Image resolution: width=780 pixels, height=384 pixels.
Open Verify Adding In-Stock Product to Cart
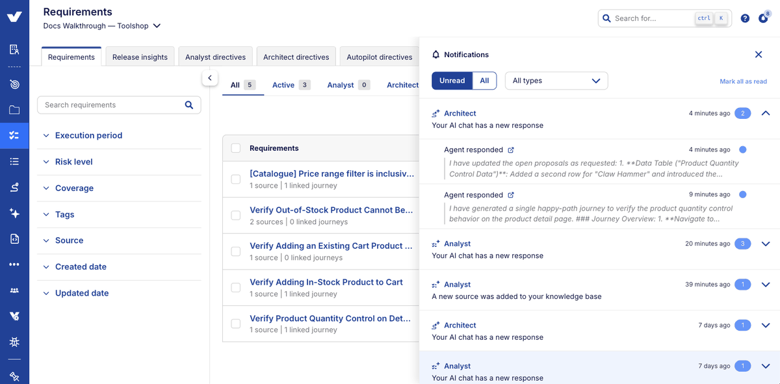[326, 282]
